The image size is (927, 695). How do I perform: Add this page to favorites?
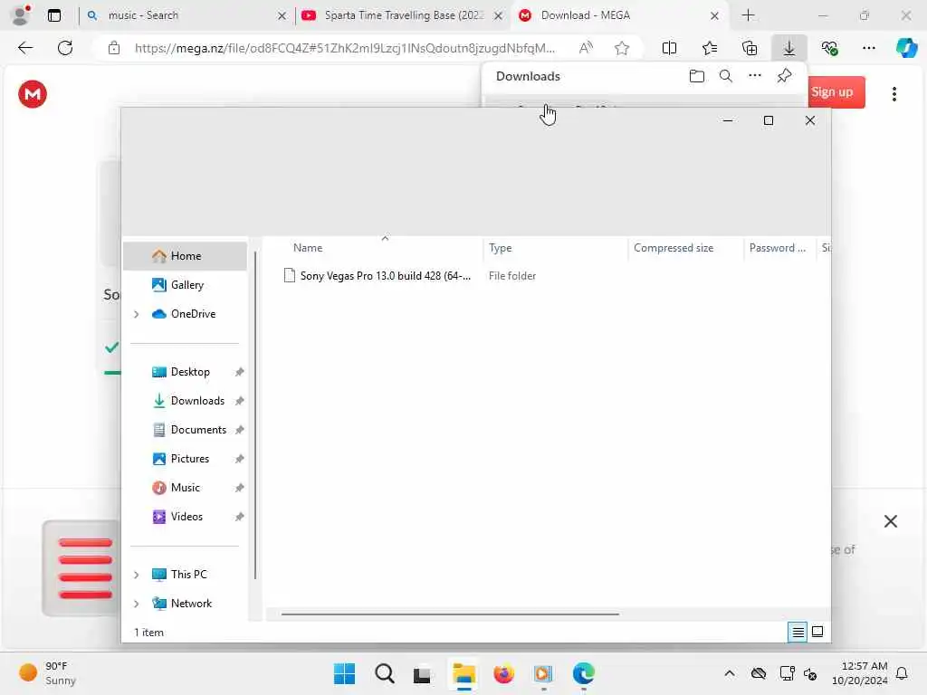pos(621,48)
